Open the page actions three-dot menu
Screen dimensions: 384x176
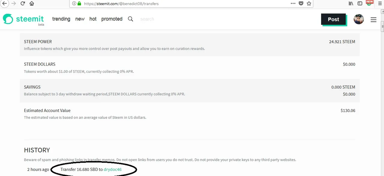(293, 4)
